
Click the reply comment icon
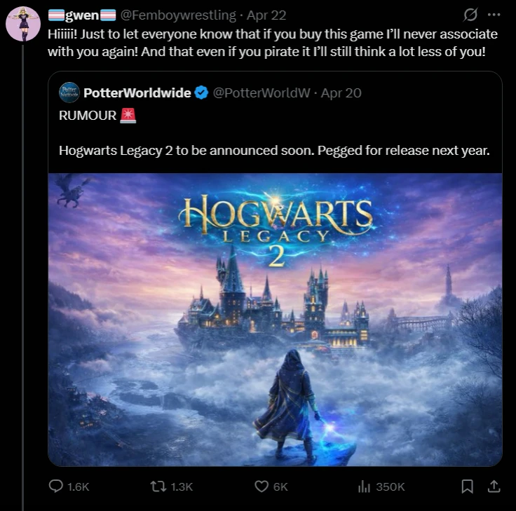point(56,486)
